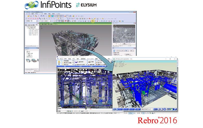Toggle first checkbox in InfiPoints lower-right panel
This screenshot has height=128, width=203.
pyautogui.click(x=113, y=53)
